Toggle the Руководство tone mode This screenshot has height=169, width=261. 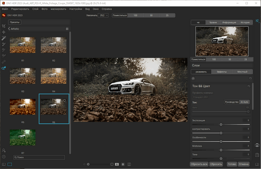click(232, 102)
